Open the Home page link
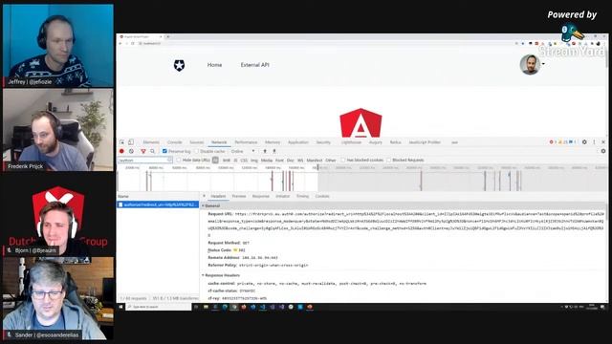This screenshot has height=344, width=612. click(214, 65)
